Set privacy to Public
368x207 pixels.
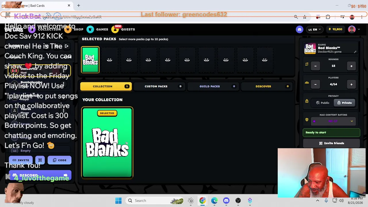coord(323,103)
